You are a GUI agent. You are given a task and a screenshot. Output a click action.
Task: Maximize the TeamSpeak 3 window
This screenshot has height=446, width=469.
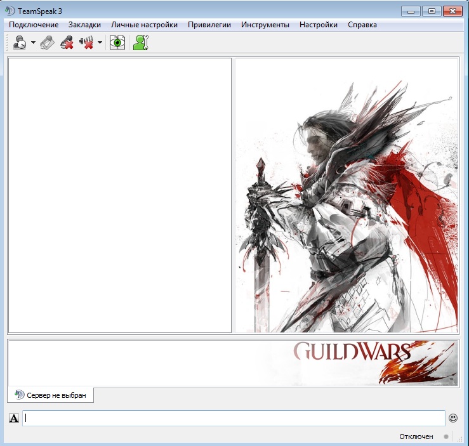click(432, 11)
